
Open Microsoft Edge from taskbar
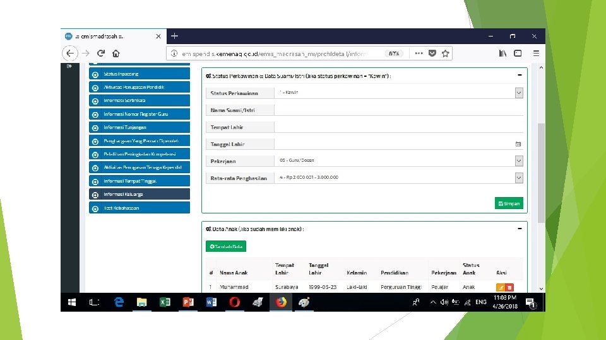(x=119, y=302)
